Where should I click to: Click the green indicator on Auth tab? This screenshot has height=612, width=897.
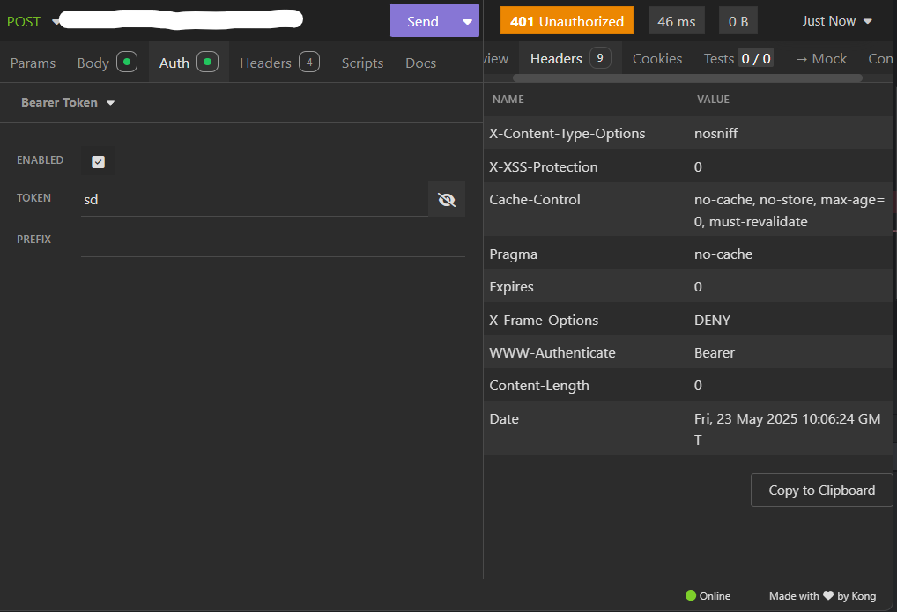pyautogui.click(x=208, y=62)
